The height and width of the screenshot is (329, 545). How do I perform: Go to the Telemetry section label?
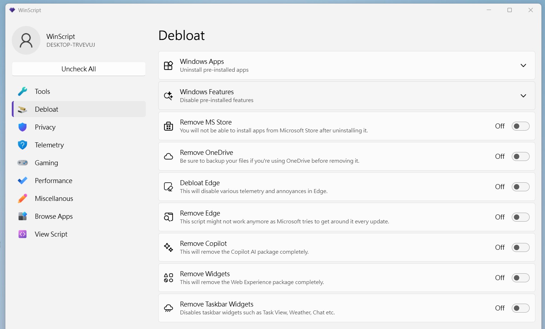click(x=49, y=145)
